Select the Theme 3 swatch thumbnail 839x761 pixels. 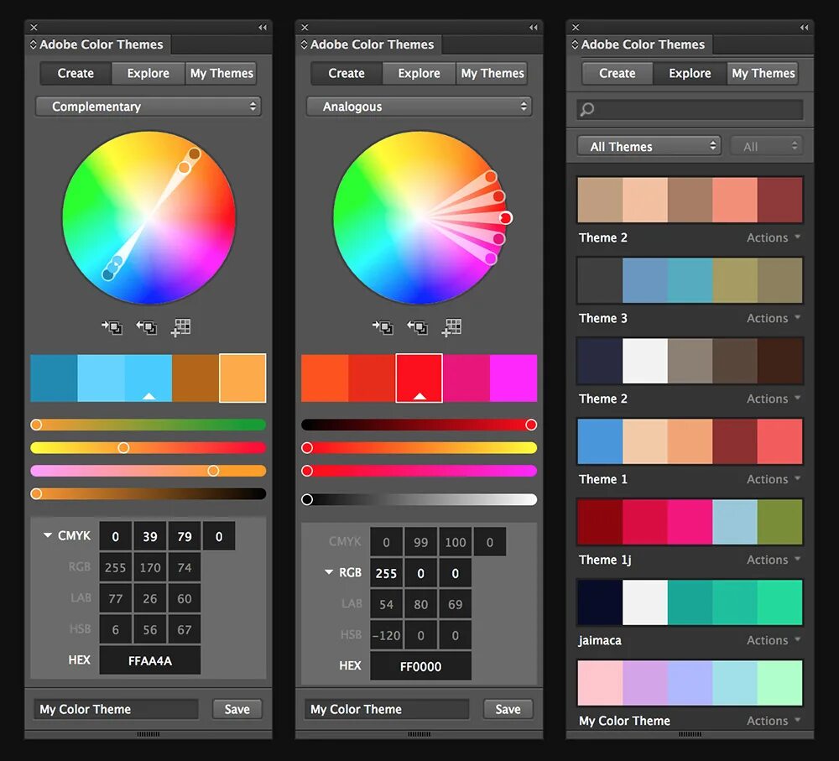pyautogui.click(x=690, y=280)
